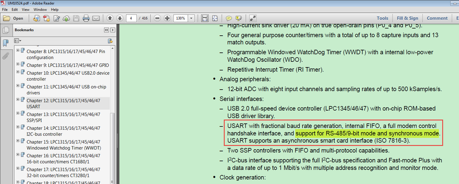This screenshot has width=459, height=184.
Task: Click the floppy disk Save icon
Action: click(76, 18)
